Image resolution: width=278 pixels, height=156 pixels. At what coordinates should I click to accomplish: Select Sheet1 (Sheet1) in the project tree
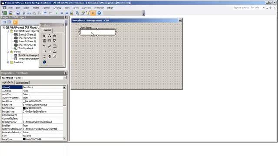27,35
